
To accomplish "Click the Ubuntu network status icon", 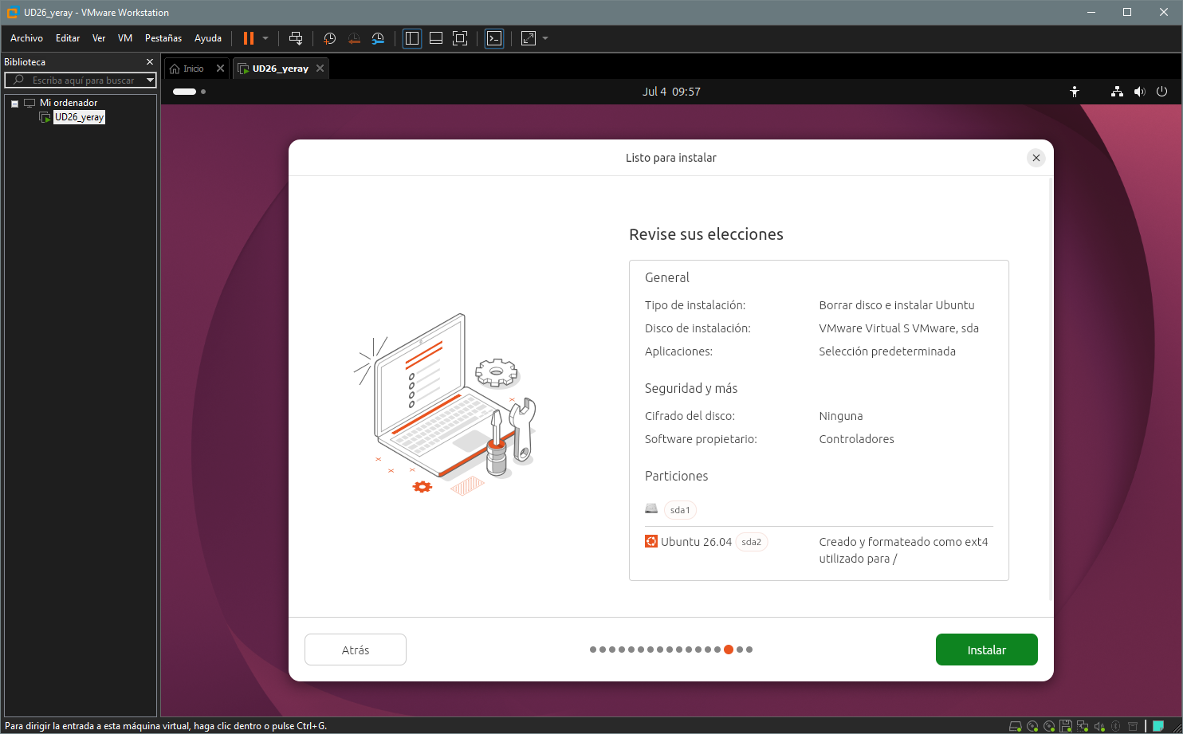I will (x=1117, y=92).
